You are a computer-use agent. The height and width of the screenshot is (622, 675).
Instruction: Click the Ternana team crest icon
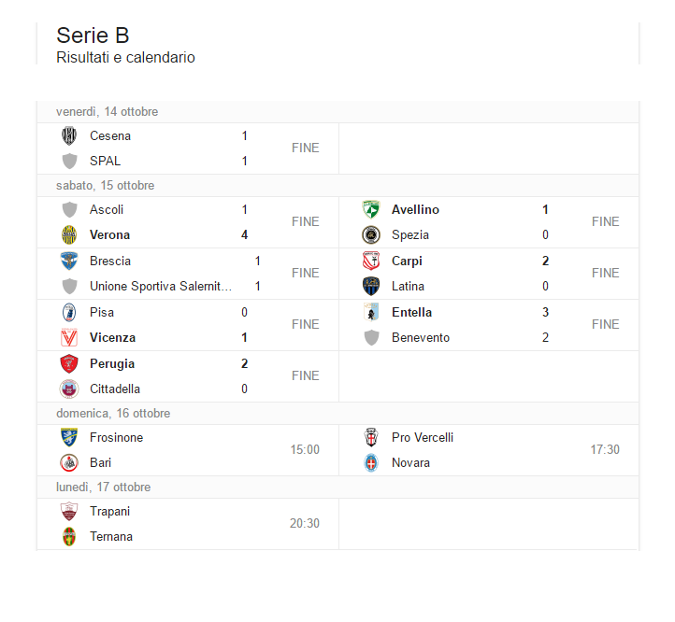(69, 536)
